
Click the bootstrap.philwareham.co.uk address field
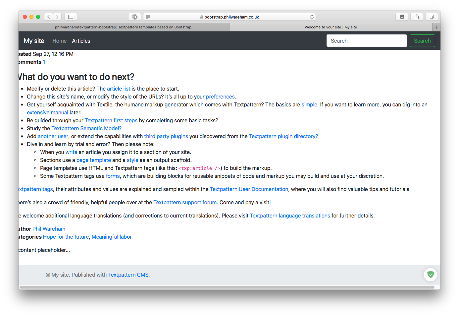229,17
